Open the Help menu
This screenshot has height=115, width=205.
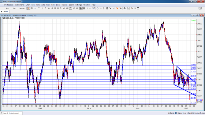pos(94,5)
